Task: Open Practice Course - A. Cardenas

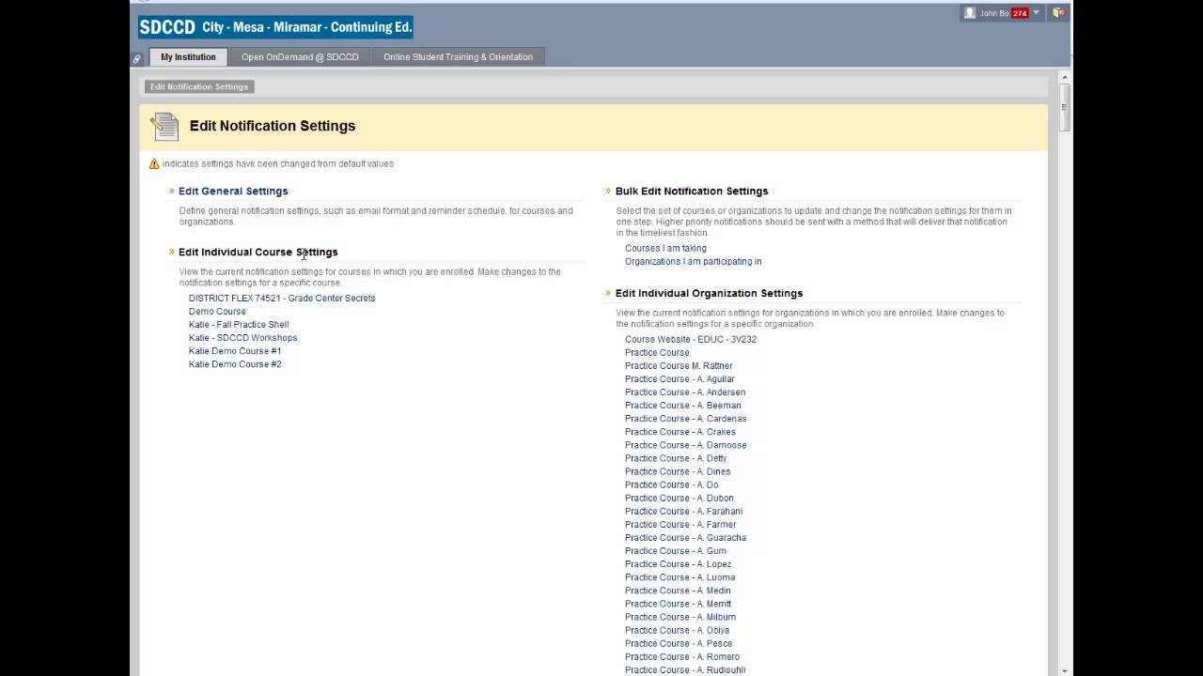Action: 686,419
